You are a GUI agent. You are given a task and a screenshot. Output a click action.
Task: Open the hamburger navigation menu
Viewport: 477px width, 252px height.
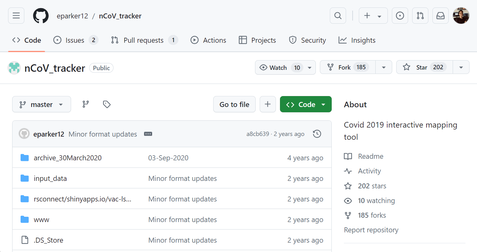coord(16,16)
